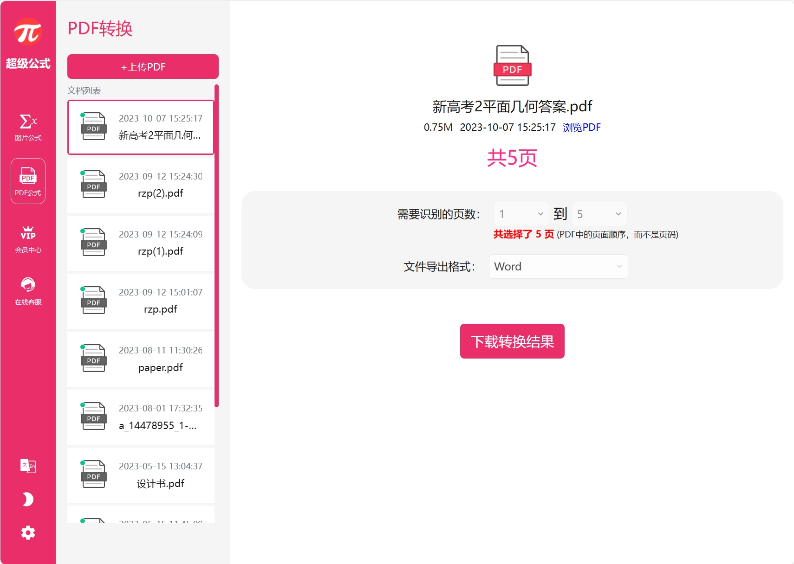794x564 pixels.
Task: Select paper.pdf in the document list
Action: pyautogui.click(x=141, y=359)
